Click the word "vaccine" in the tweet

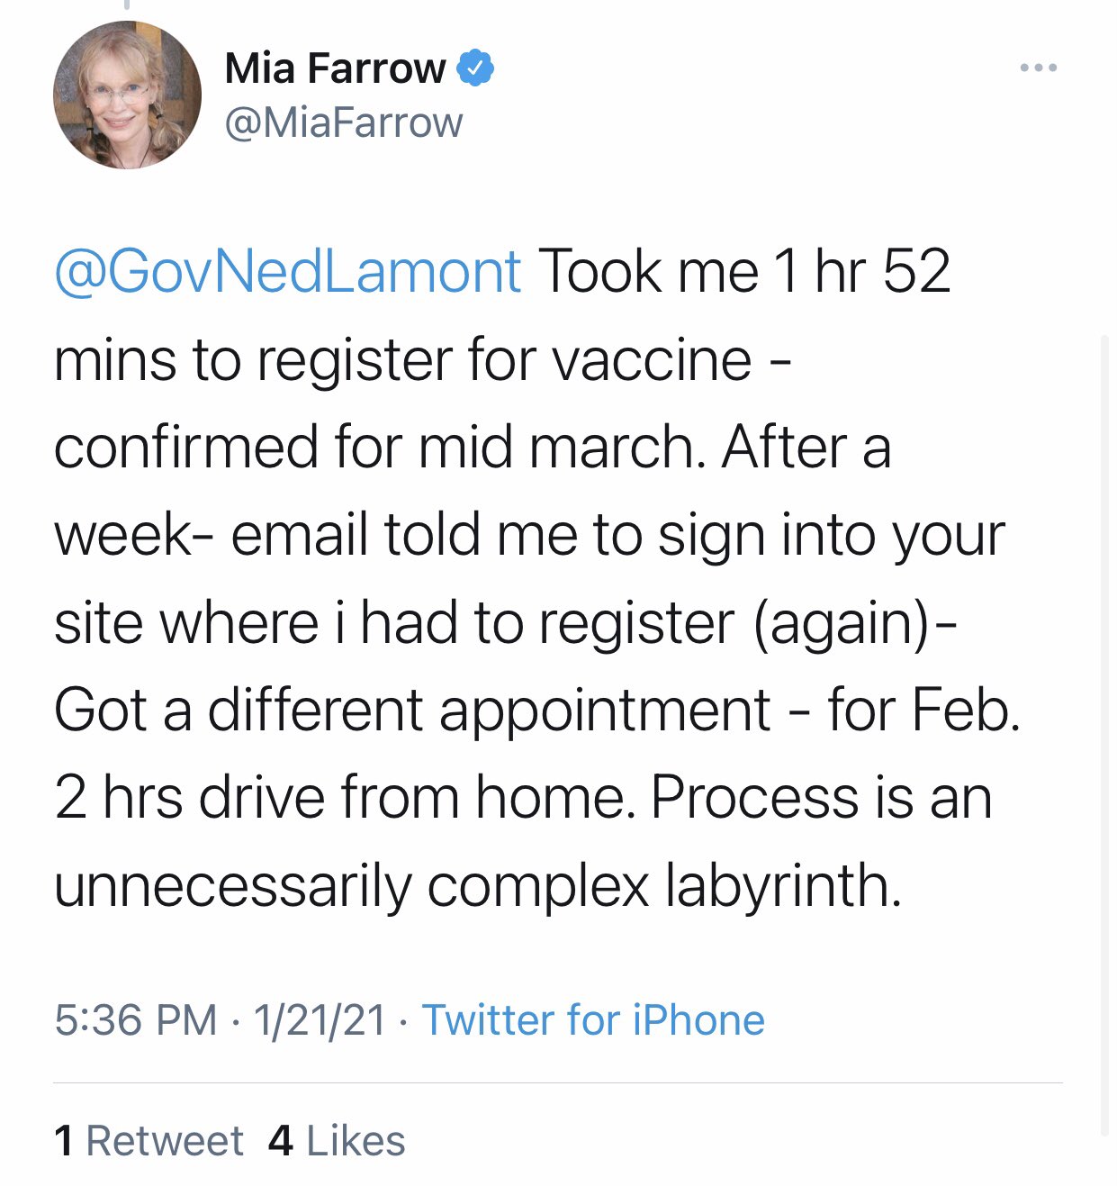[651, 359]
